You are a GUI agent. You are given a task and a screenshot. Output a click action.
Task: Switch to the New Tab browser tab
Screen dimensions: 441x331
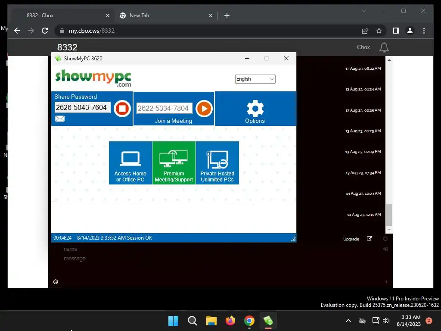pyautogui.click(x=165, y=16)
